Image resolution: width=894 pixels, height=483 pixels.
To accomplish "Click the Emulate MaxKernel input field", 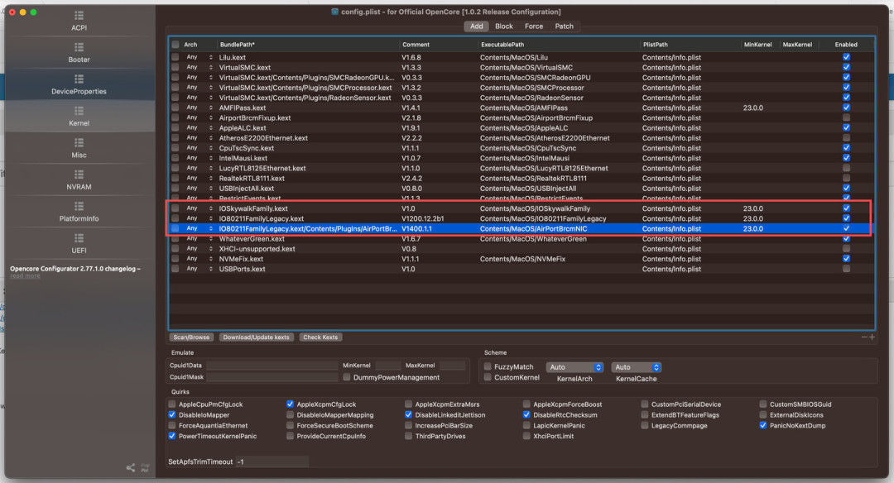I will (x=453, y=365).
